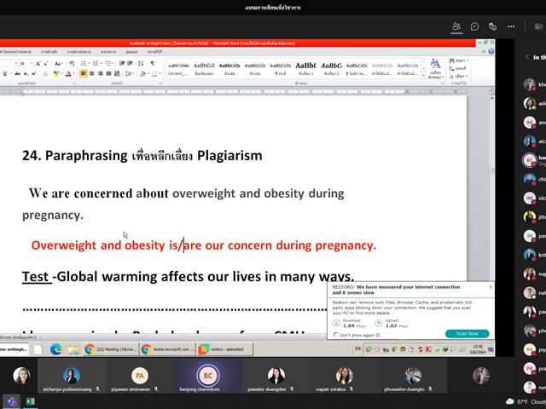Apply align left paragraph formatting

pyautogui.click(x=84, y=73)
